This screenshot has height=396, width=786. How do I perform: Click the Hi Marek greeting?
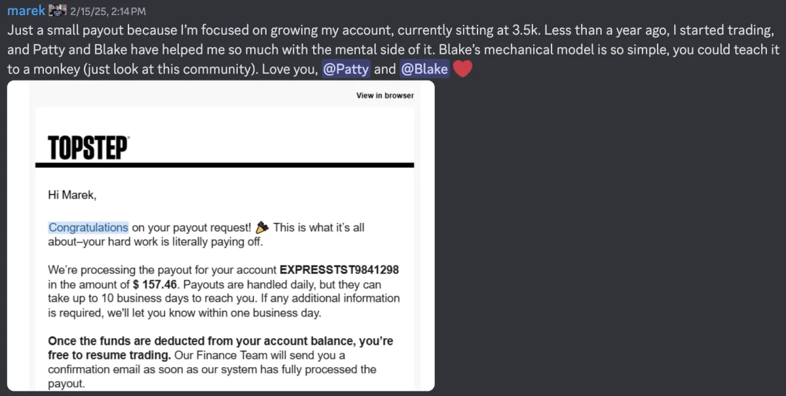point(72,194)
